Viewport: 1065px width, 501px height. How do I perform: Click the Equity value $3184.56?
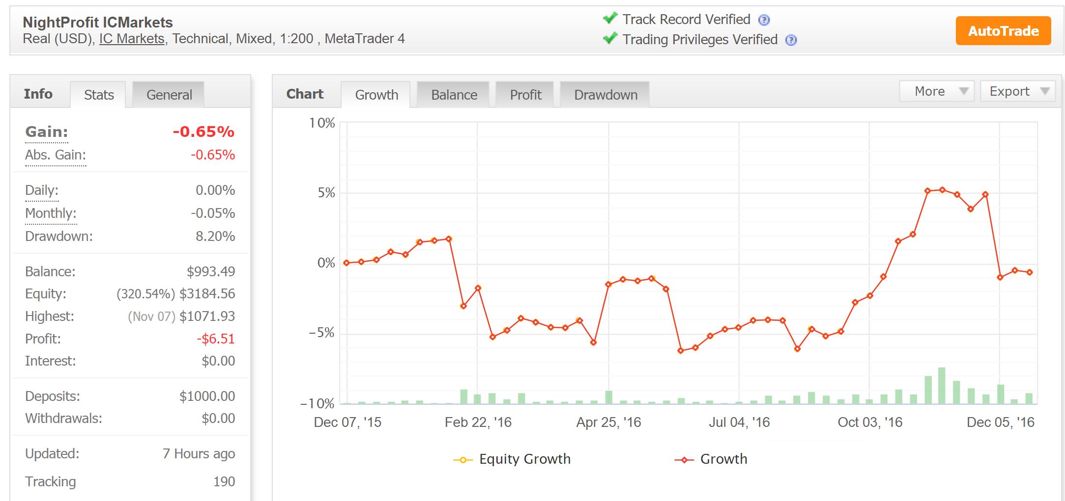[207, 294]
